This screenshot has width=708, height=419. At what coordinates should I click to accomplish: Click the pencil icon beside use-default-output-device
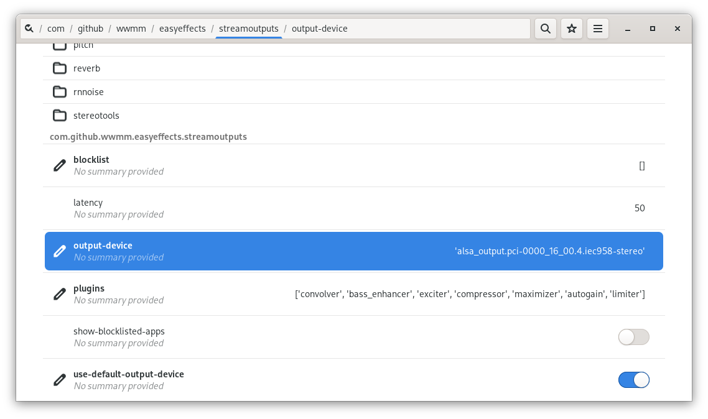(60, 380)
